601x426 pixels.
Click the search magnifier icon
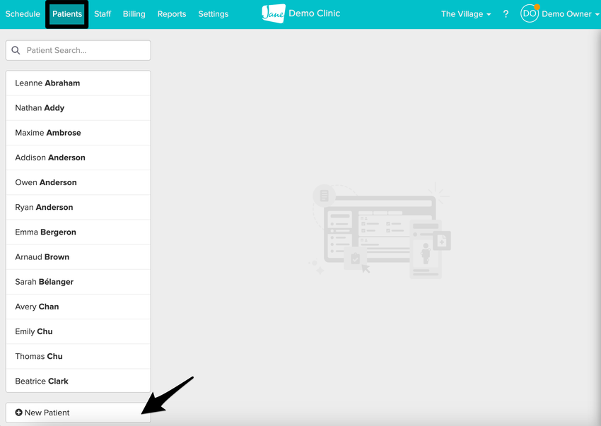tap(16, 50)
